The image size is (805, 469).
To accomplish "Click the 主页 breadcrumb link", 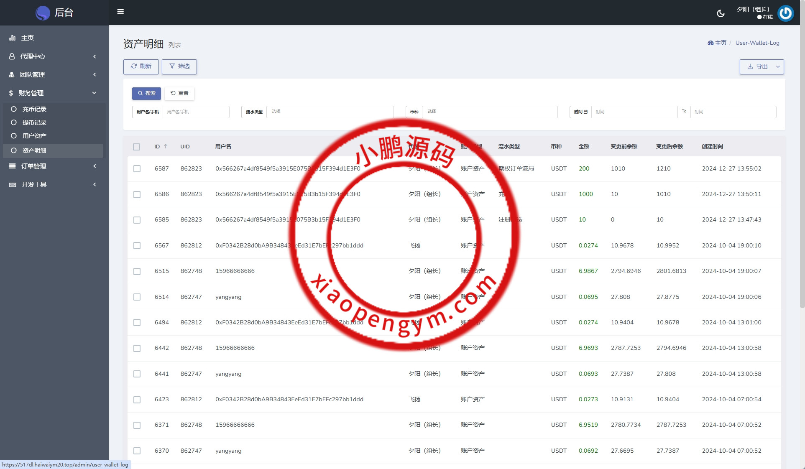I will 720,43.
